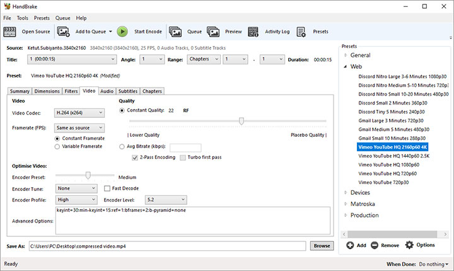
Task: Click the Add to Queue icon
Action: coord(64,32)
